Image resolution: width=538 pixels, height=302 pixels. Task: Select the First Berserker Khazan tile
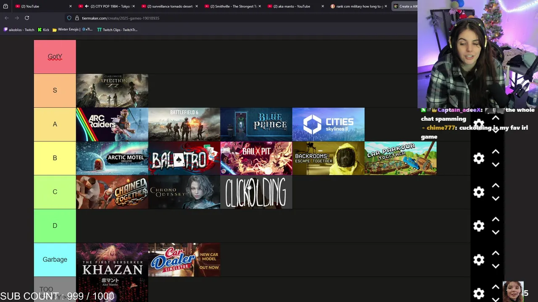tap(112, 260)
